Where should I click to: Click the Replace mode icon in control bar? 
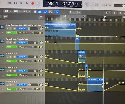pos(87,4)
